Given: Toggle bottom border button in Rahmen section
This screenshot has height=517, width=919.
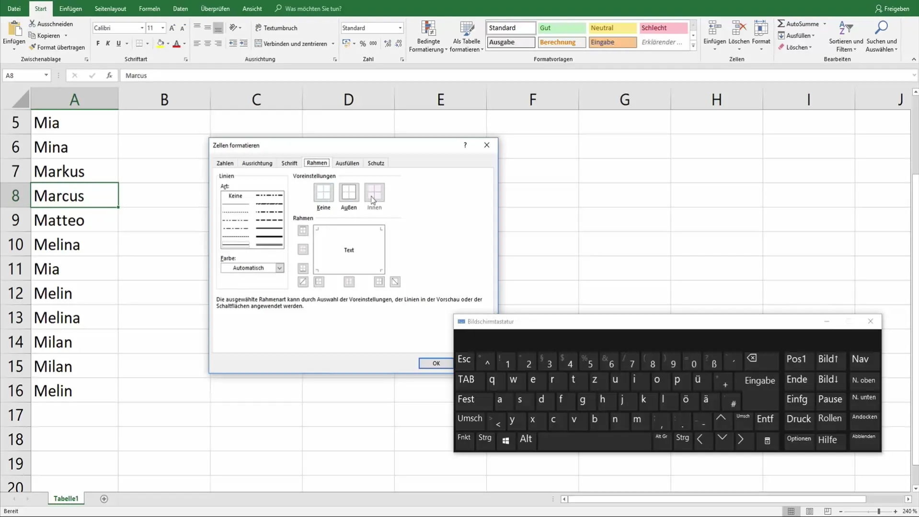Looking at the screenshot, I should click(303, 268).
